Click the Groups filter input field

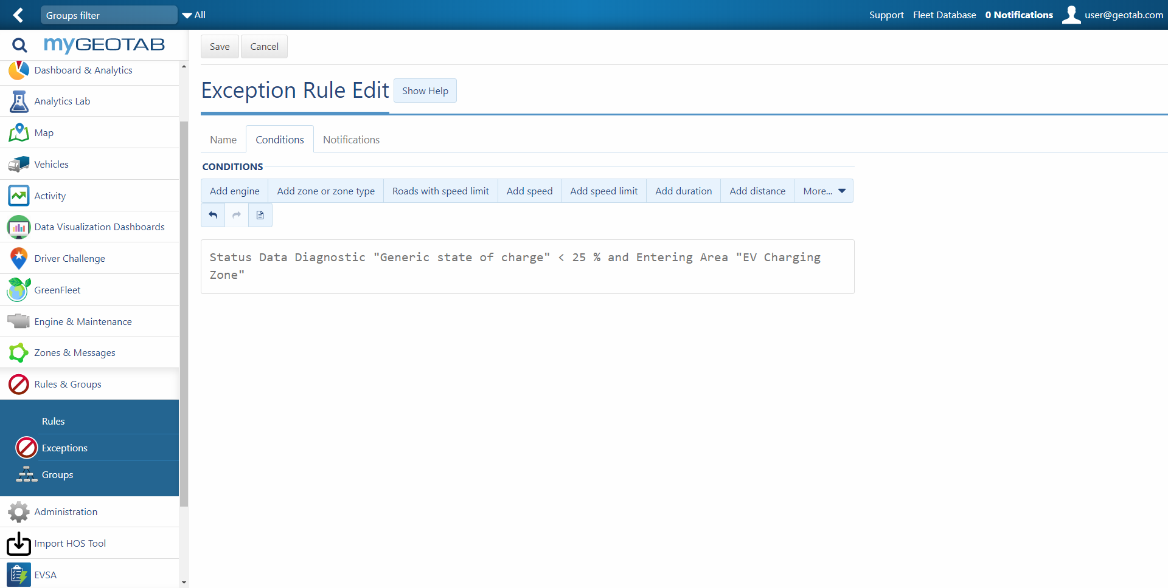108,15
